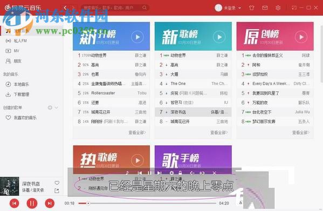This screenshot has width=323, height=211.
Task: Select 阿和 in 原创榜
Action: (x=275, y=65)
